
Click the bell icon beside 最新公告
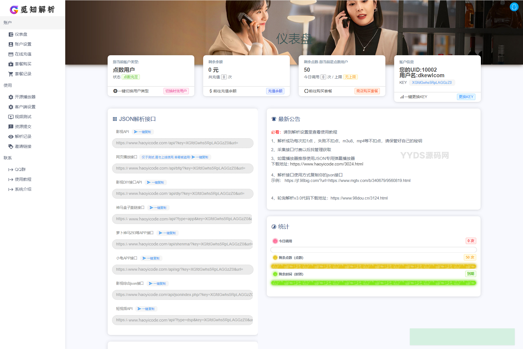coord(274,119)
